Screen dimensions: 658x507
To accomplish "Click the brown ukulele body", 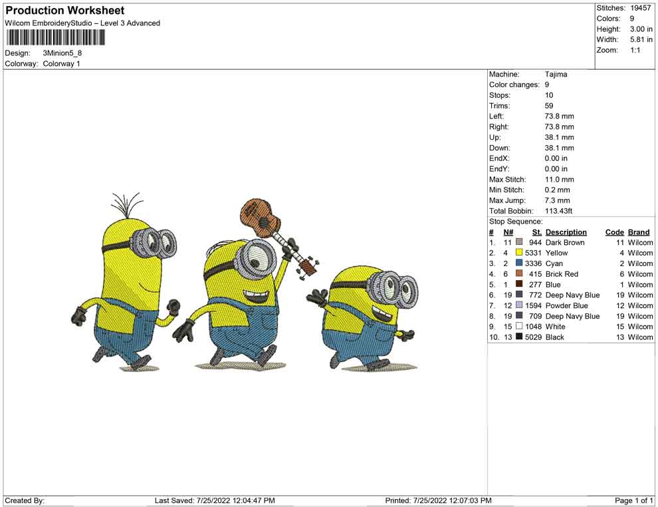I will click(x=260, y=218).
